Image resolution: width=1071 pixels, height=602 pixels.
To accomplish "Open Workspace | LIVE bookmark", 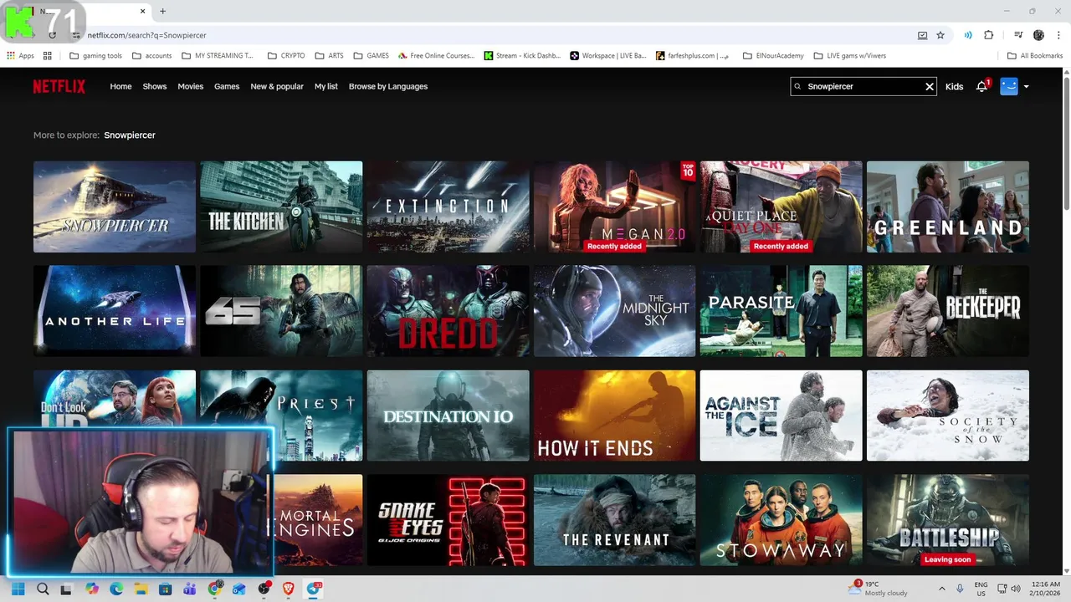I will [608, 56].
